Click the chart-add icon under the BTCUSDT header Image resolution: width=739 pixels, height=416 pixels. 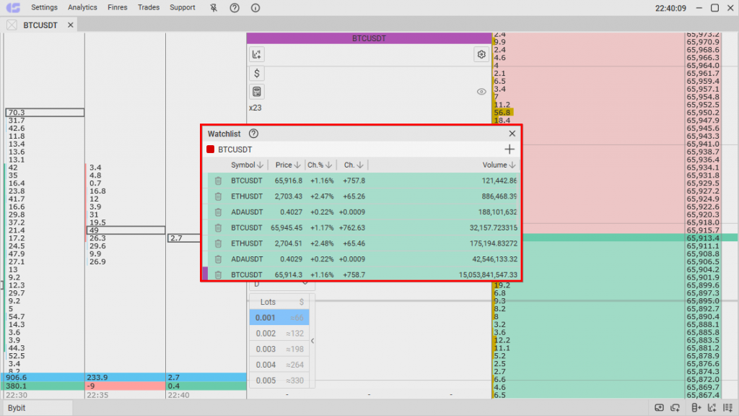[257, 54]
